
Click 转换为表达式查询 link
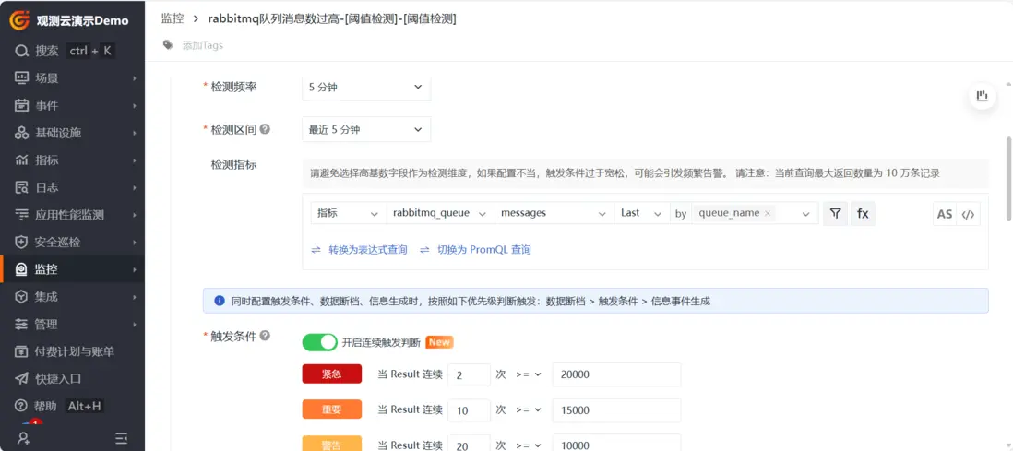(x=367, y=249)
